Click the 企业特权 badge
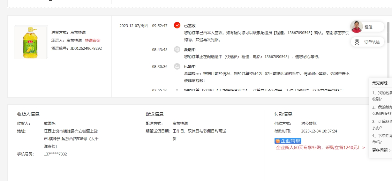The height and width of the screenshot is (181, 392). tap(288, 141)
